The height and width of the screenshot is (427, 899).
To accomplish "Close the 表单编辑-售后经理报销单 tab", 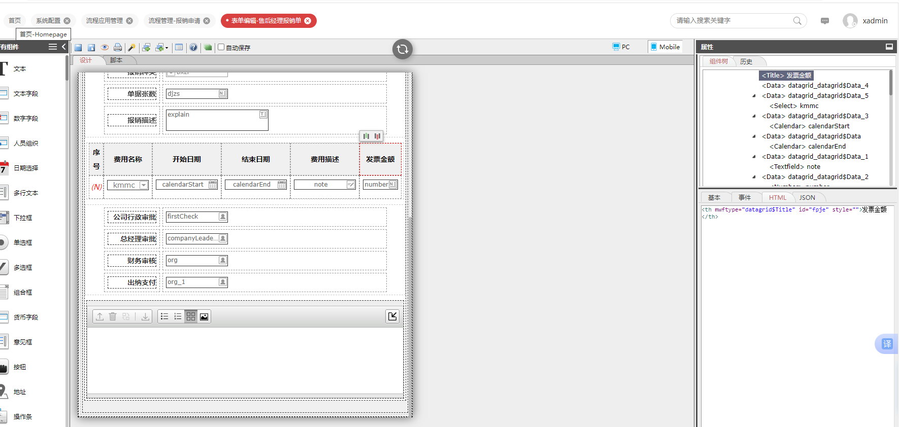I will coord(308,21).
